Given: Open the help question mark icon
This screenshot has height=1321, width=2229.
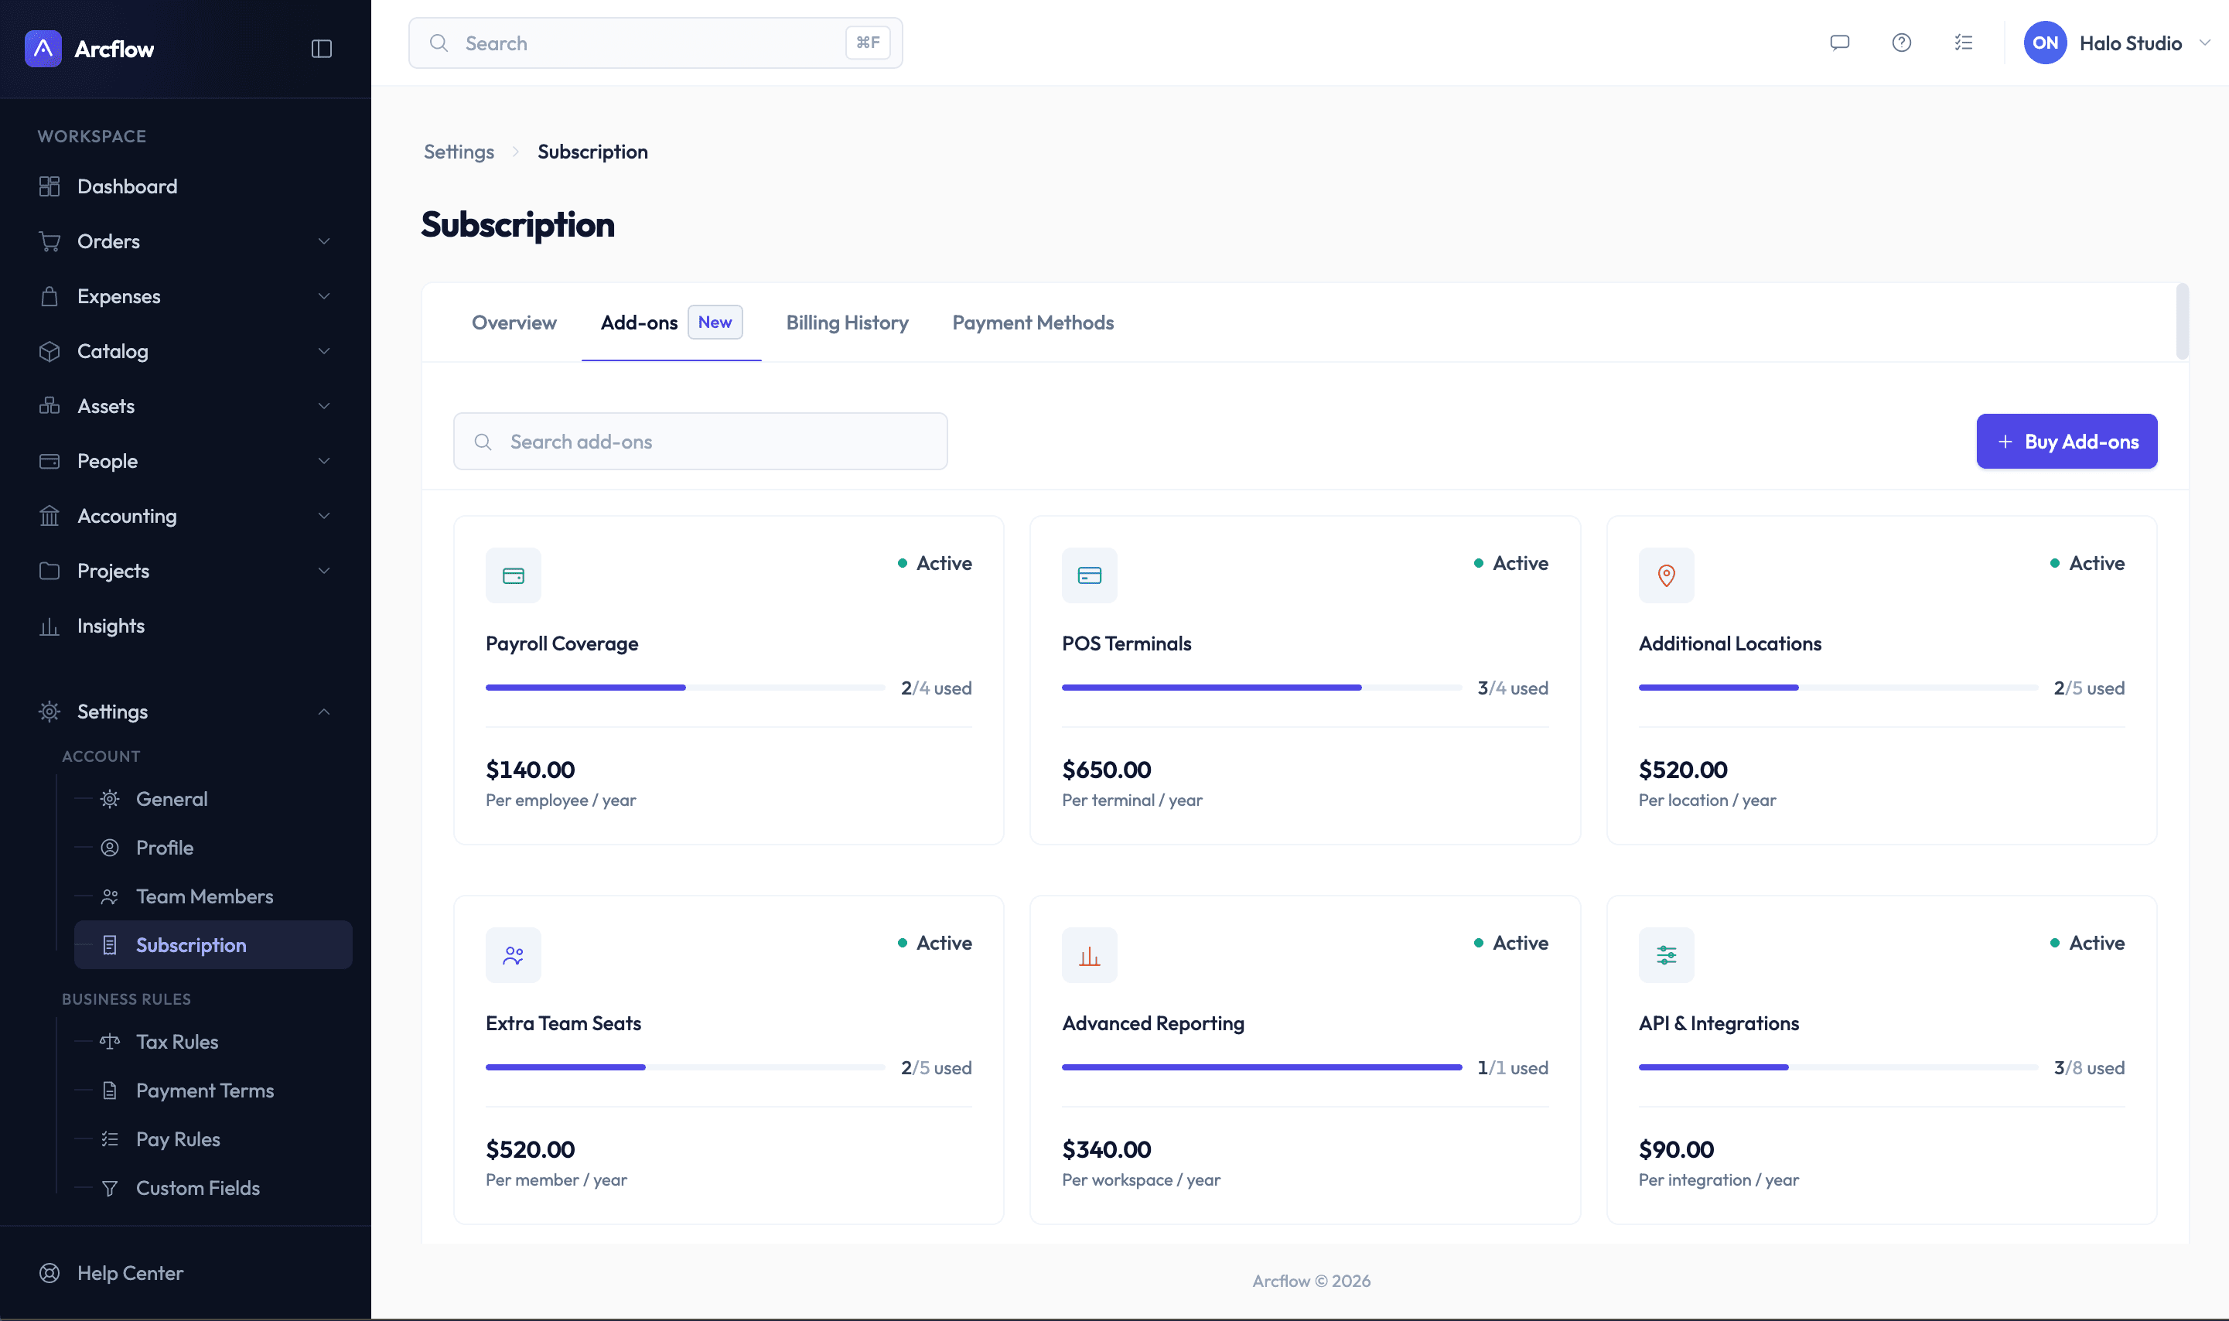Looking at the screenshot, I should click(x=1900, y=43).
